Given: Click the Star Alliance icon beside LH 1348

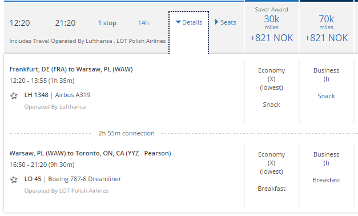Looking at the screenshot, I should coord(14,95).
